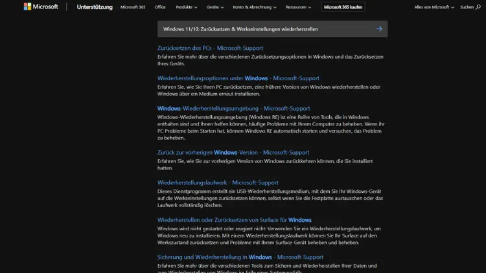Screen dimensions: 486x273
Task: Open the Konto & Abrechnung dropdown
Action: pyautogui.click(x=255, y=7)
